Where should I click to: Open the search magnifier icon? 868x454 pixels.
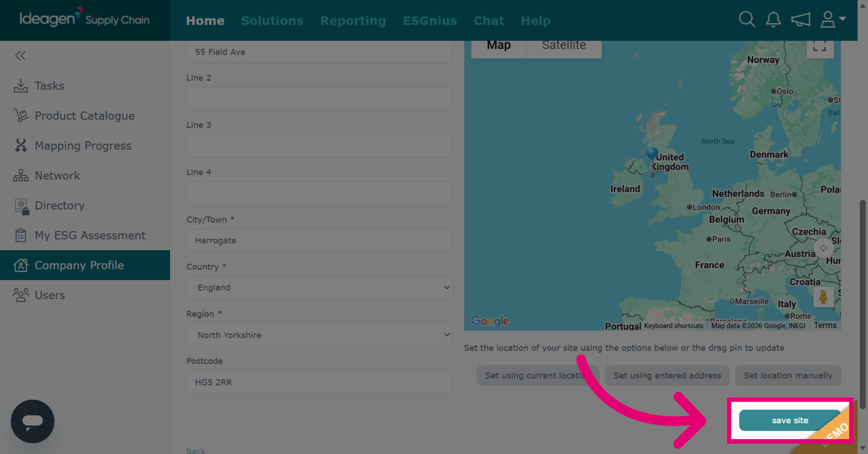point(747,19)
